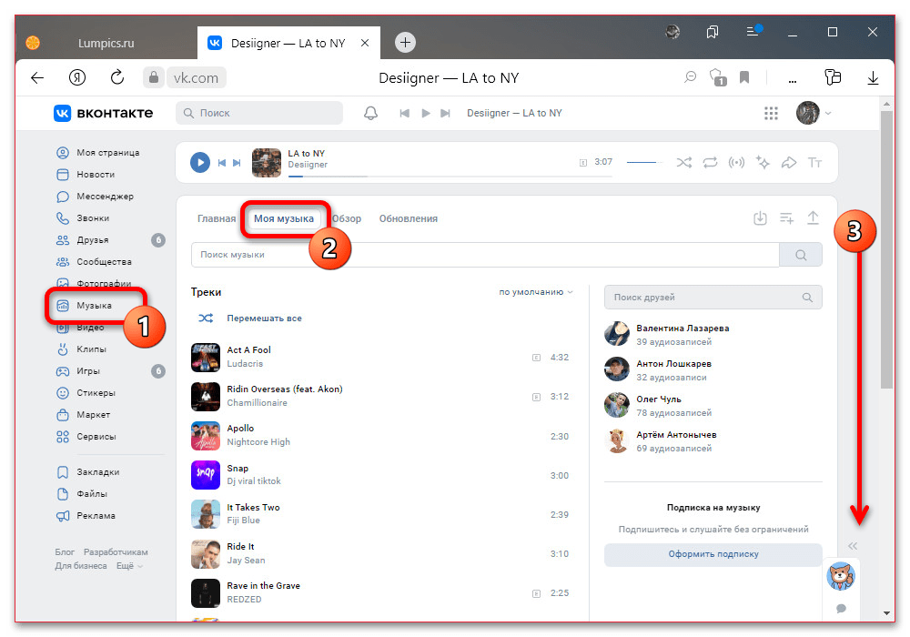Open Антон Лошкарев audio list
The height and width of the screenshot is (637, 910).
713,369
